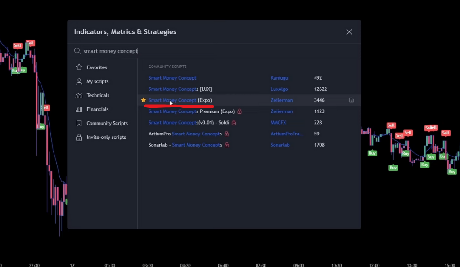This screenshot has width=460, height=267.
Task: Click lock icon on Soldi row
Action: point(234,123)
